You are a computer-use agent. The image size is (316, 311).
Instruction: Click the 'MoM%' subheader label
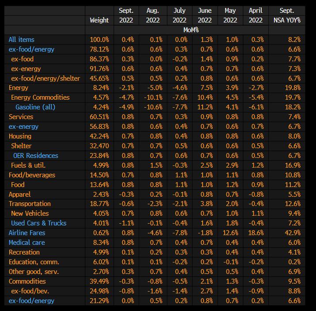point(191,30)
